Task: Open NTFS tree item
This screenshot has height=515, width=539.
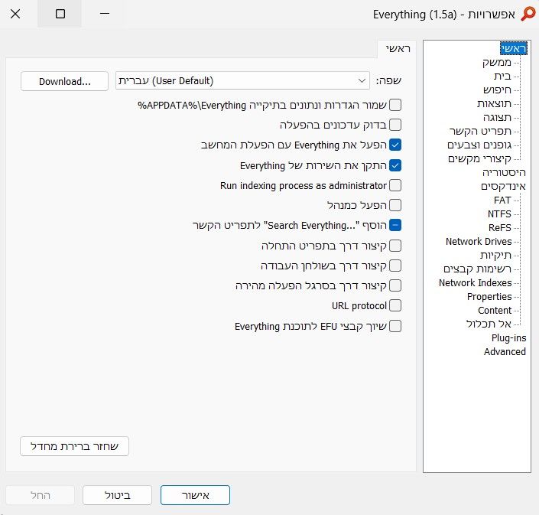Action: (499, 213)
